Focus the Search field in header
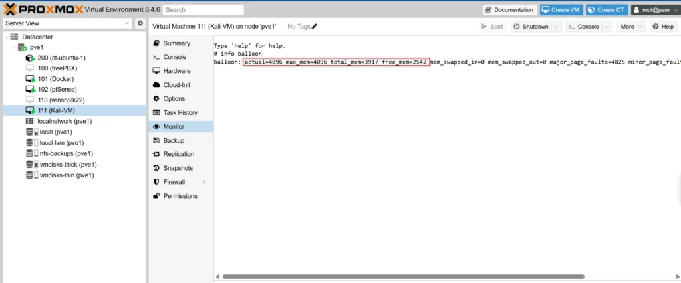The height and width of the screenshot is (283, 681). tap(204, 9)
